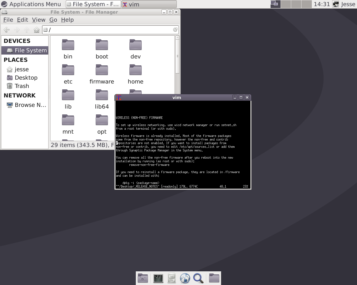
Task: Select jesse home in Places
Action: tap(25, 69)
